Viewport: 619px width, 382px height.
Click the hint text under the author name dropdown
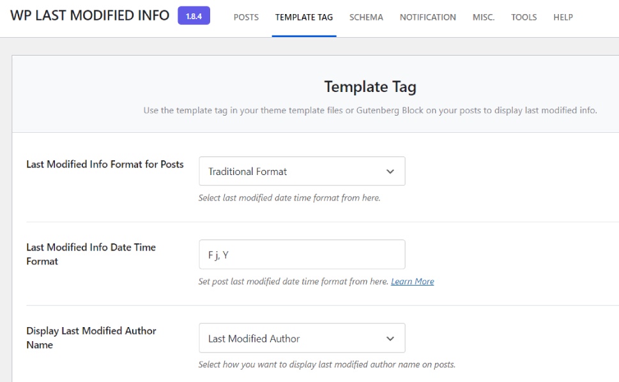[x=326, y=365]
